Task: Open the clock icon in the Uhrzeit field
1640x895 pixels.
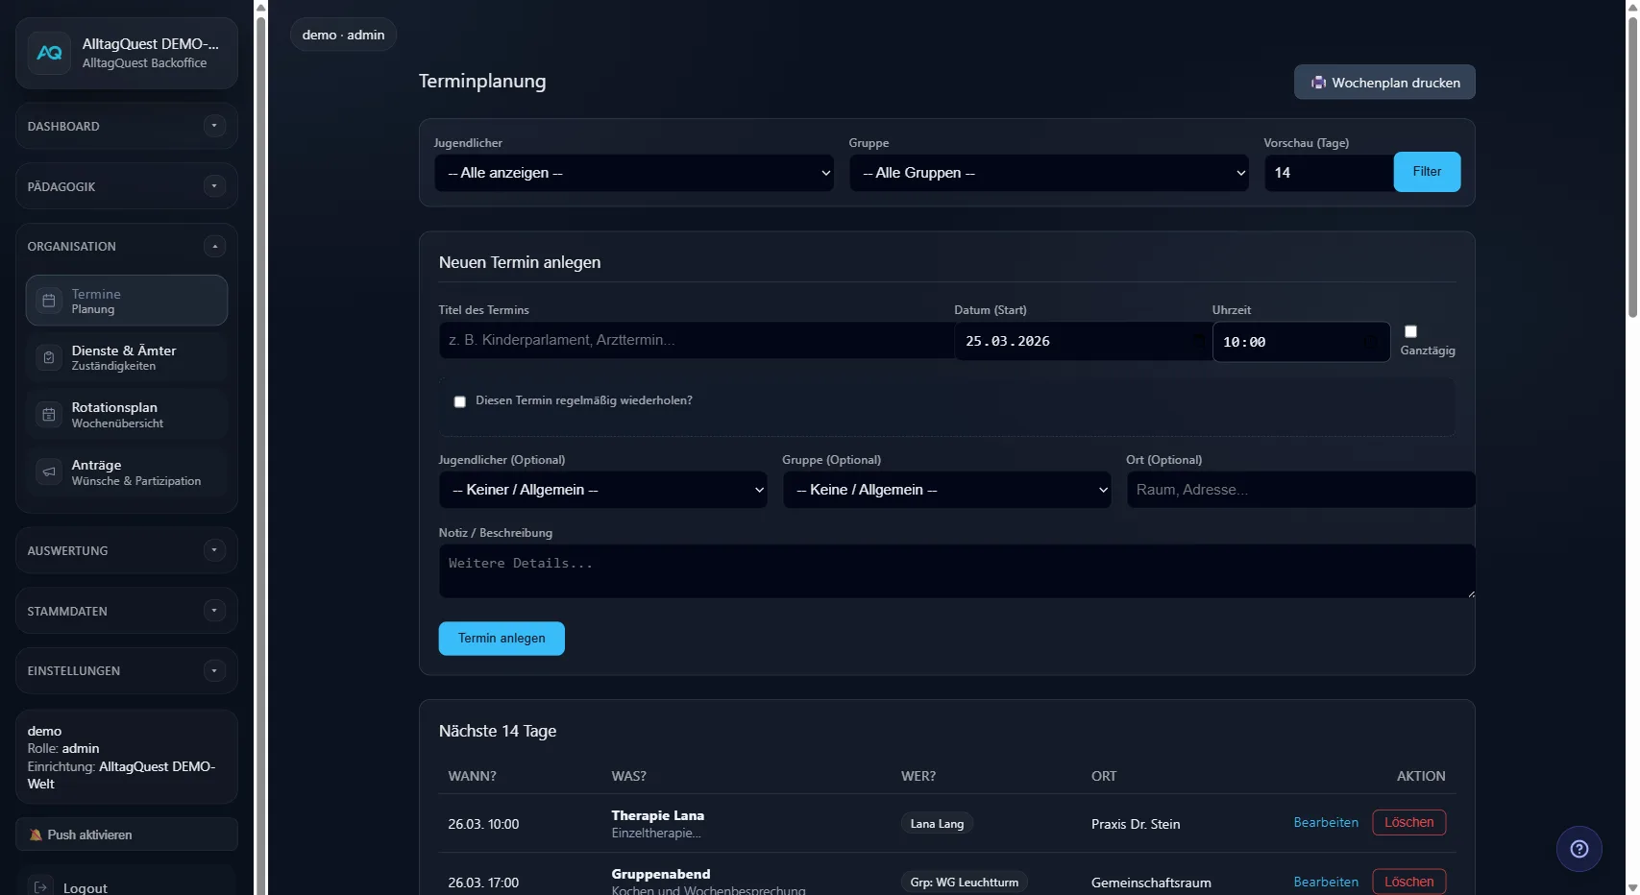Action: (1371, 343)
